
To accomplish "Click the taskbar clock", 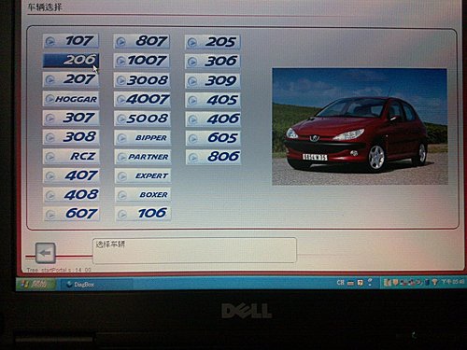I will click(453, 282).
